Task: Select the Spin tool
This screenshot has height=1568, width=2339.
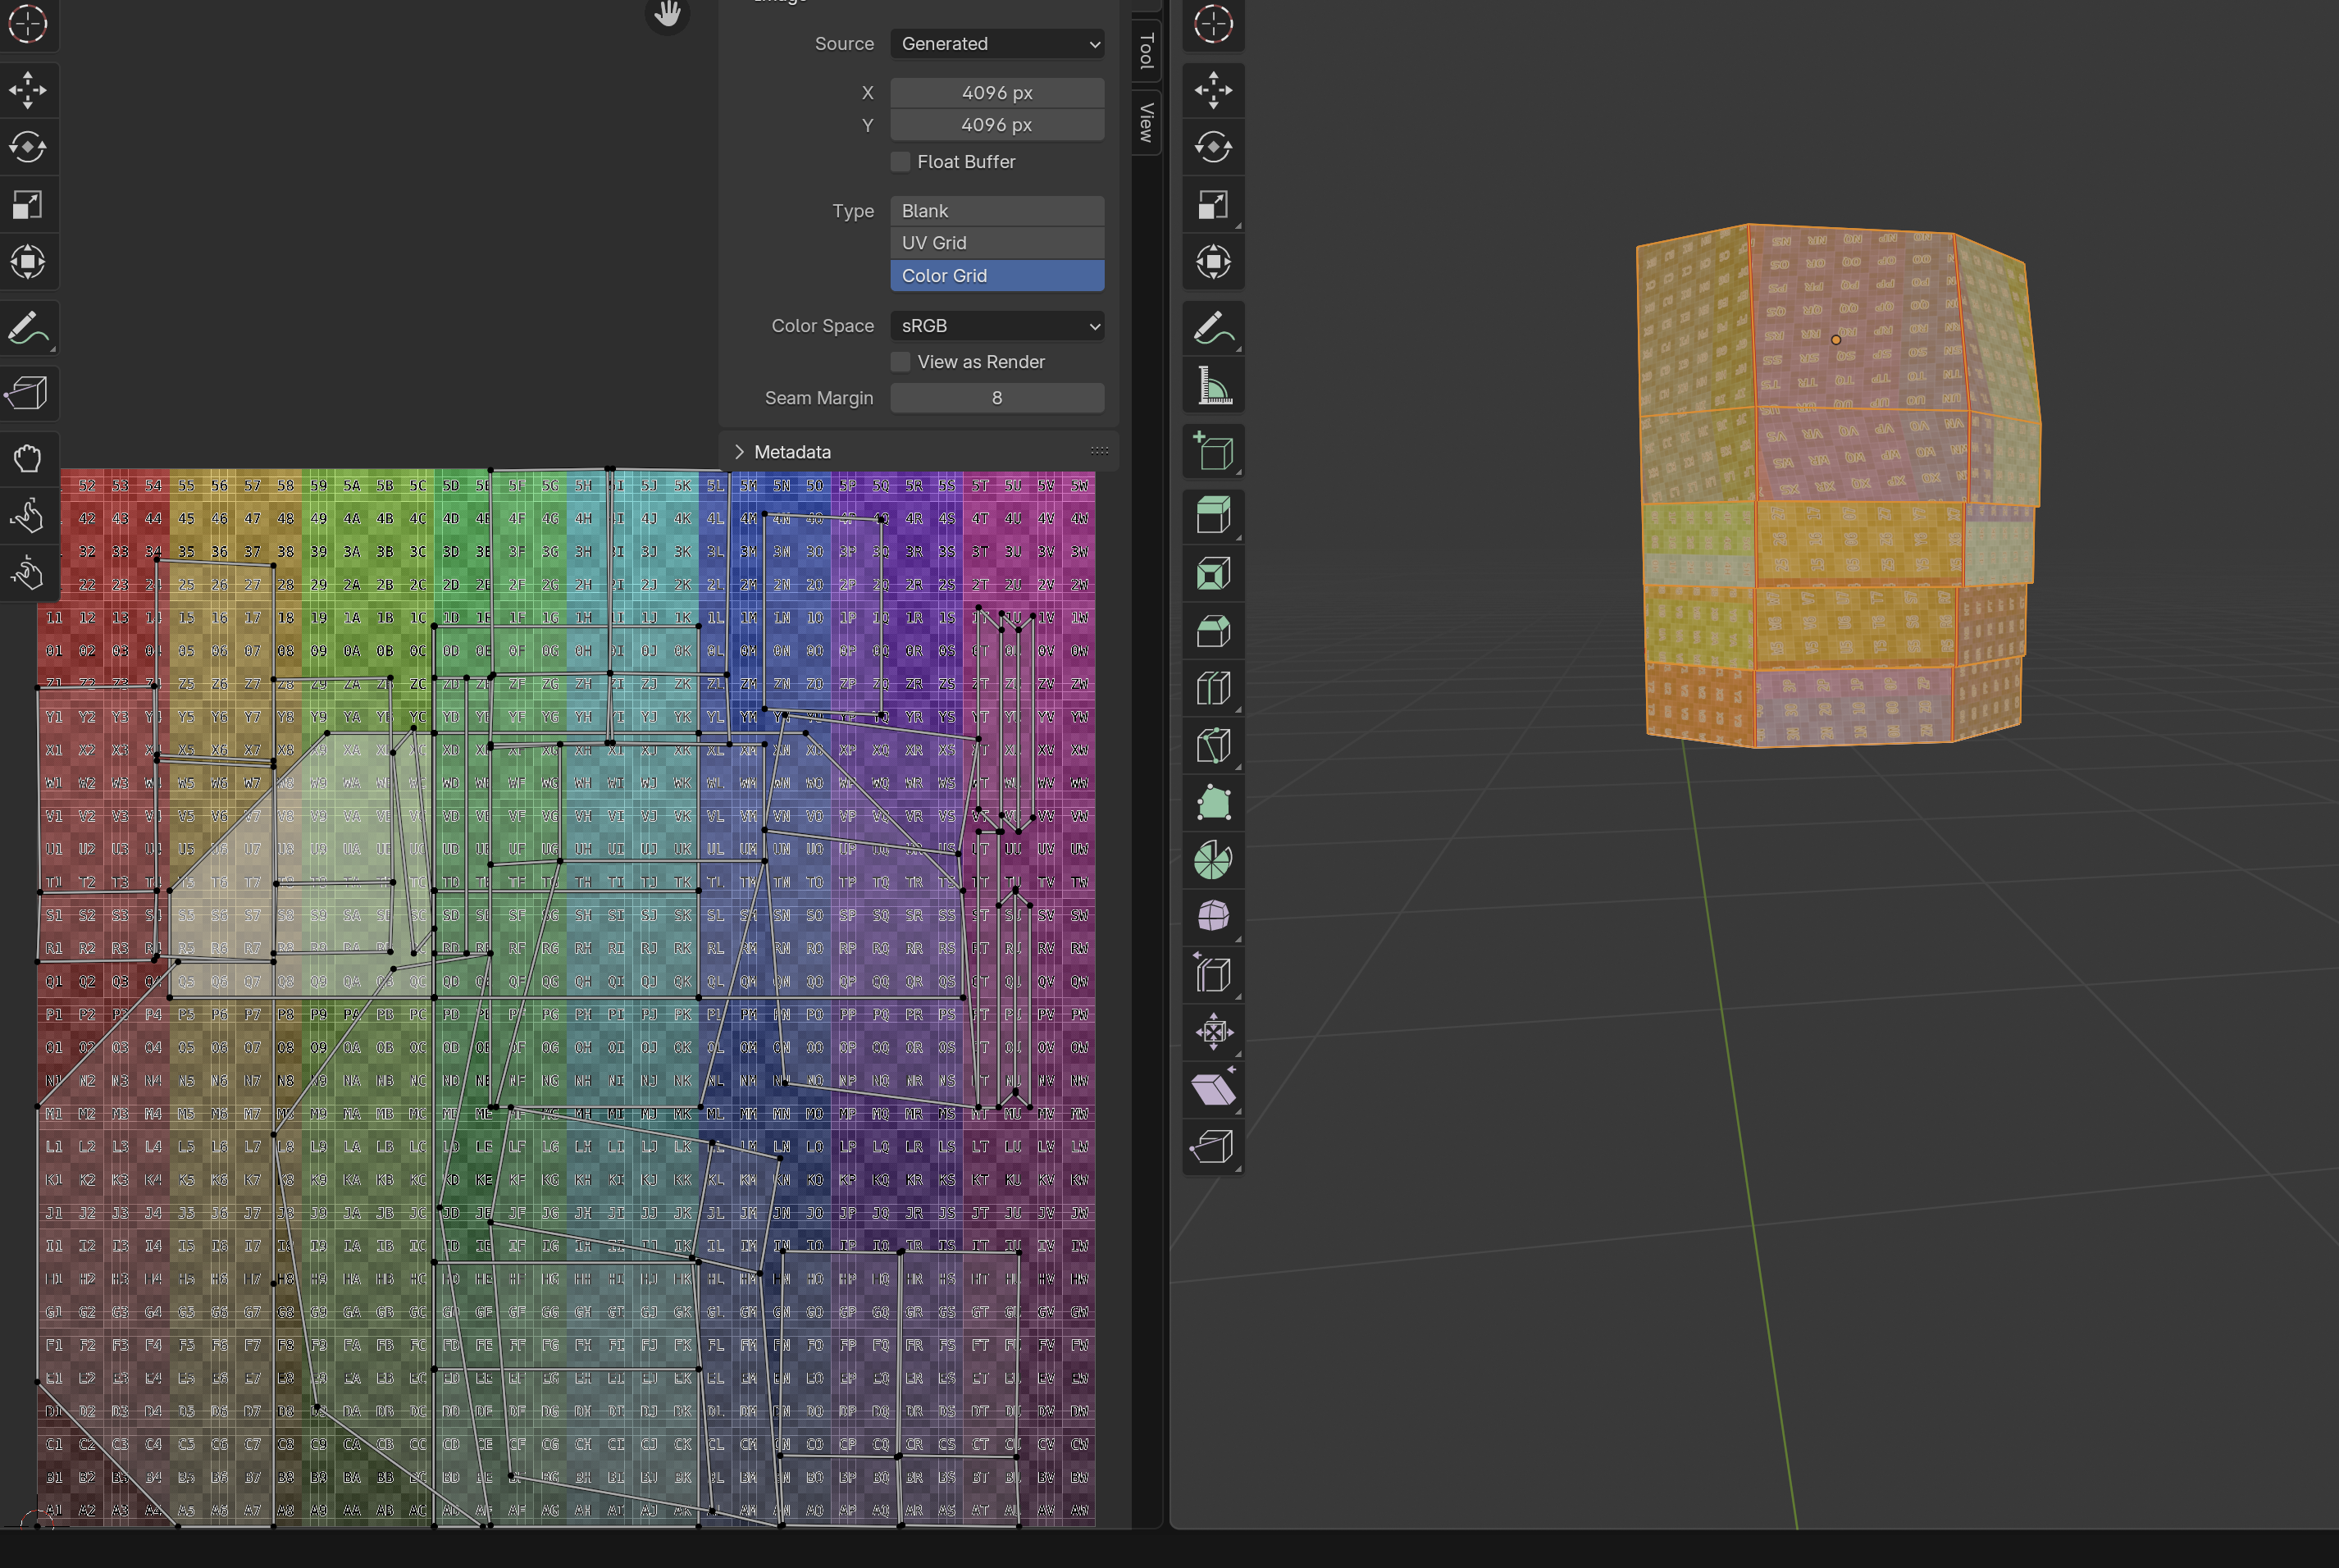Action: [x=1213, y=860]
